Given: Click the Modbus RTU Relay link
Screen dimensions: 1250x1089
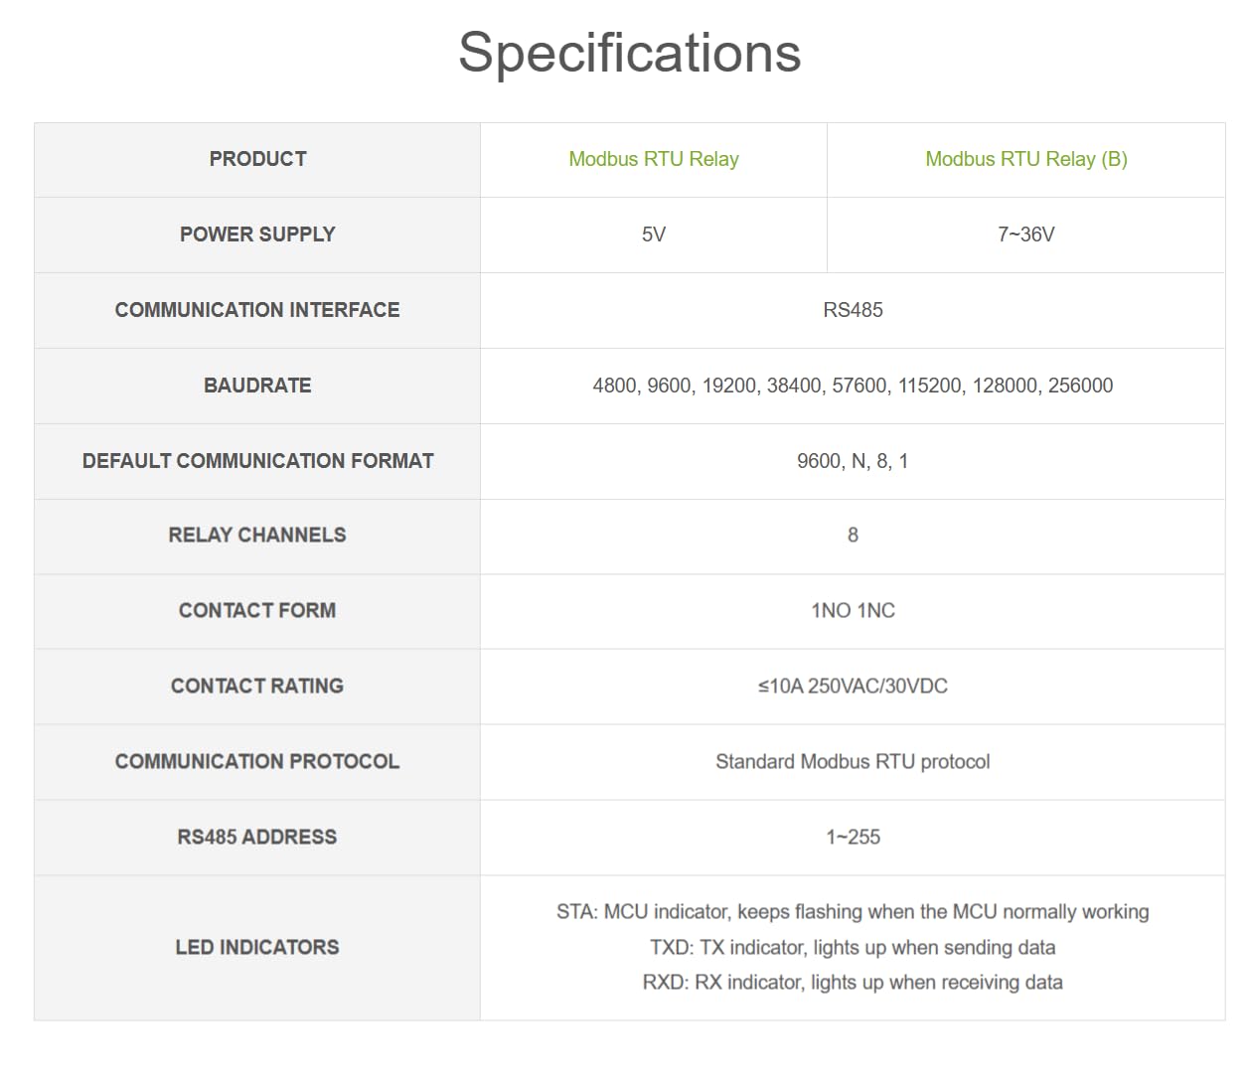Looking at the screenshot, I should pyautogui.click(x=653, y=159).
